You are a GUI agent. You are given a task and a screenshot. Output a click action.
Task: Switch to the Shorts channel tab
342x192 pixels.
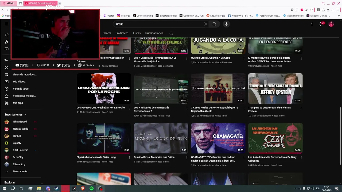[107, 33]
